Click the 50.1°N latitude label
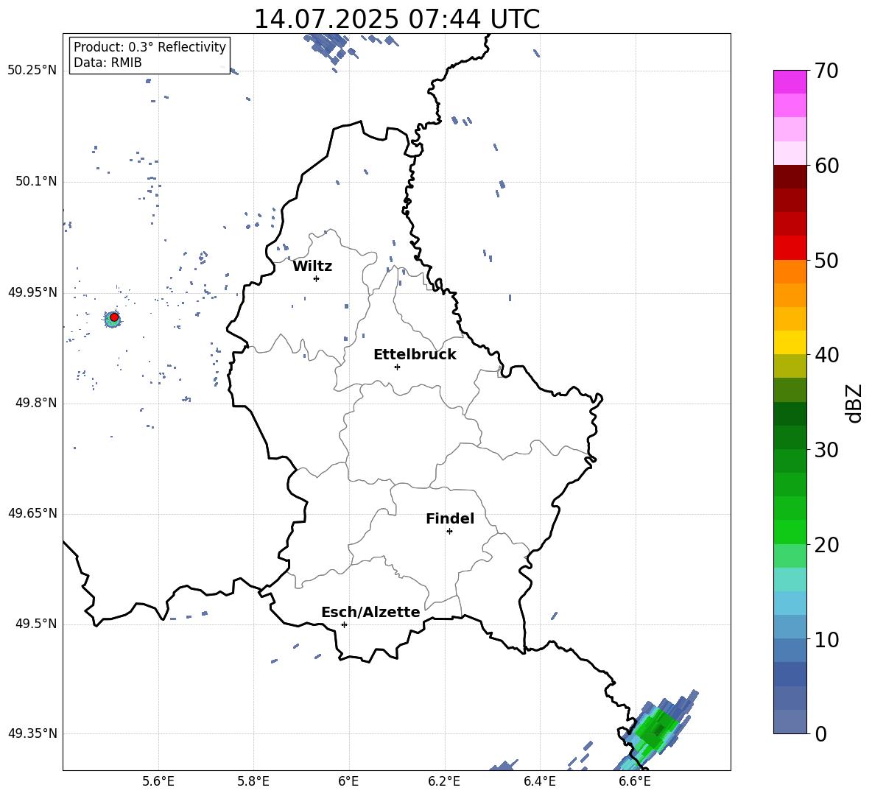Screen dimensions: 872x796 pos(35,182)
